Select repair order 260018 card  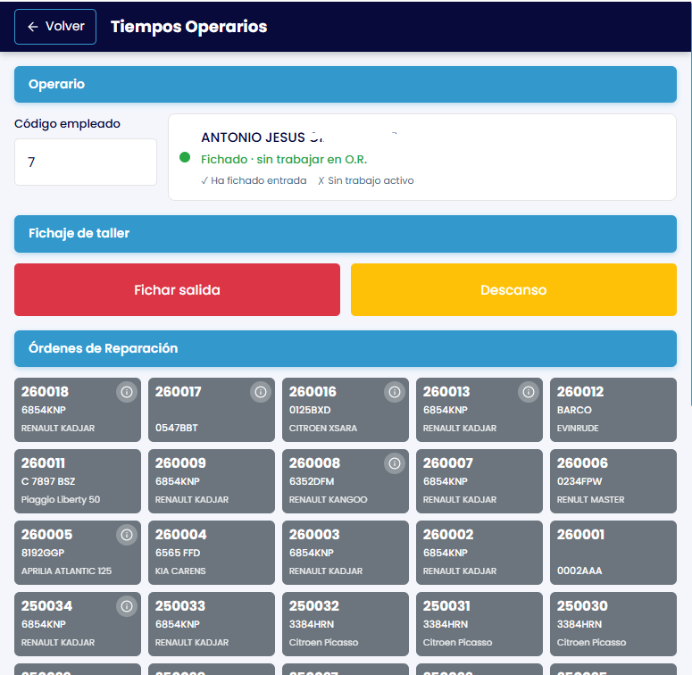[x=78, y=410]
